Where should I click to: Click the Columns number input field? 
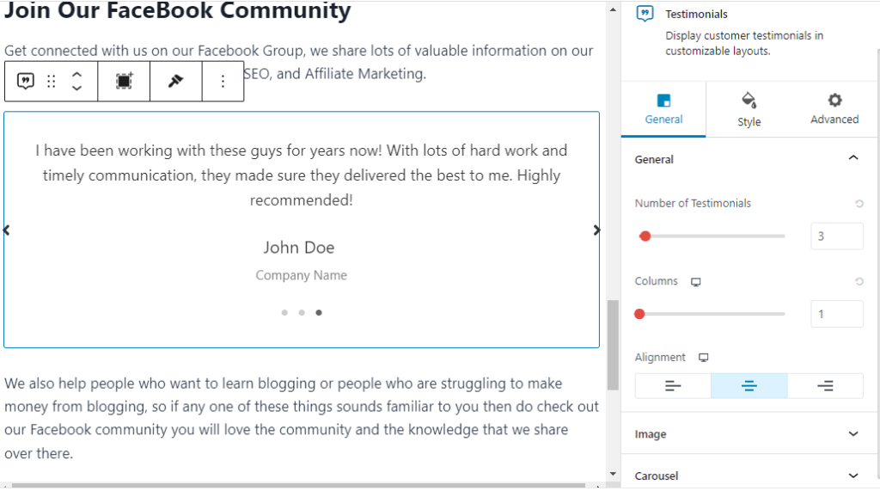(x=836, y=314)
